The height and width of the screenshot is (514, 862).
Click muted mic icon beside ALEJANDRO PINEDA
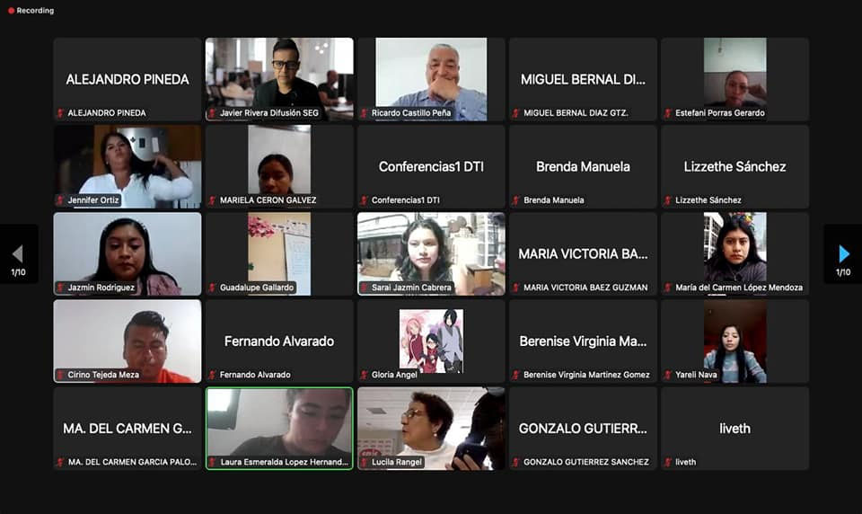[60, 113]
